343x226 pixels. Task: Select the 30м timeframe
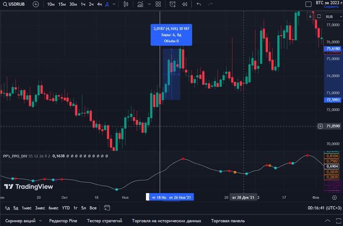coord(73,4)
